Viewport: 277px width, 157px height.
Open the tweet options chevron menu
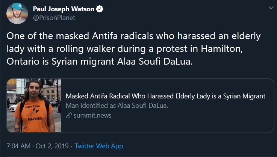[x=270, y=8]
